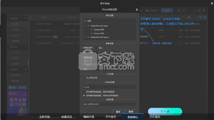This screenshot has height=120, width=214.
Task: Minimize the main application window
Action: [x=195, y=10]
